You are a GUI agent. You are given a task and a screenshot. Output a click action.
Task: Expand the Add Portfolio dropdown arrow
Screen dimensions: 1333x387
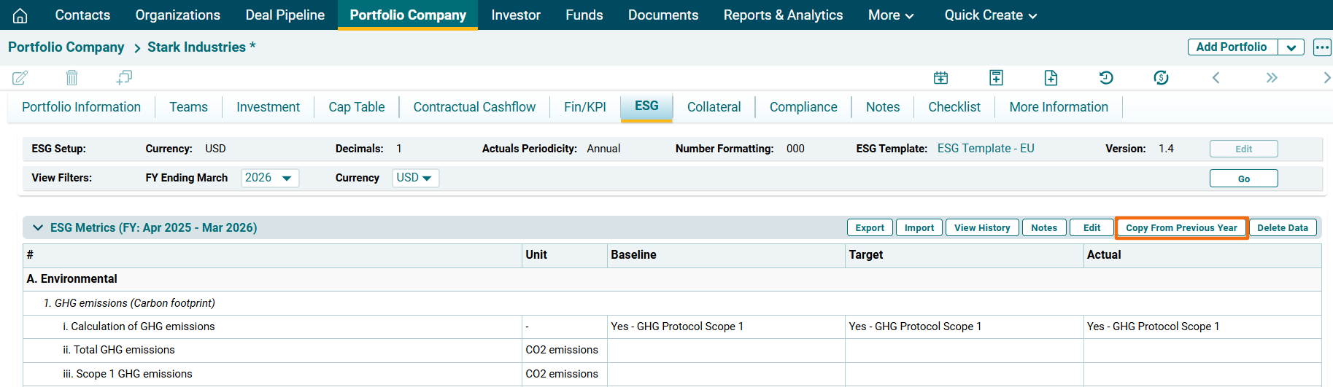tap(1291, 47)
